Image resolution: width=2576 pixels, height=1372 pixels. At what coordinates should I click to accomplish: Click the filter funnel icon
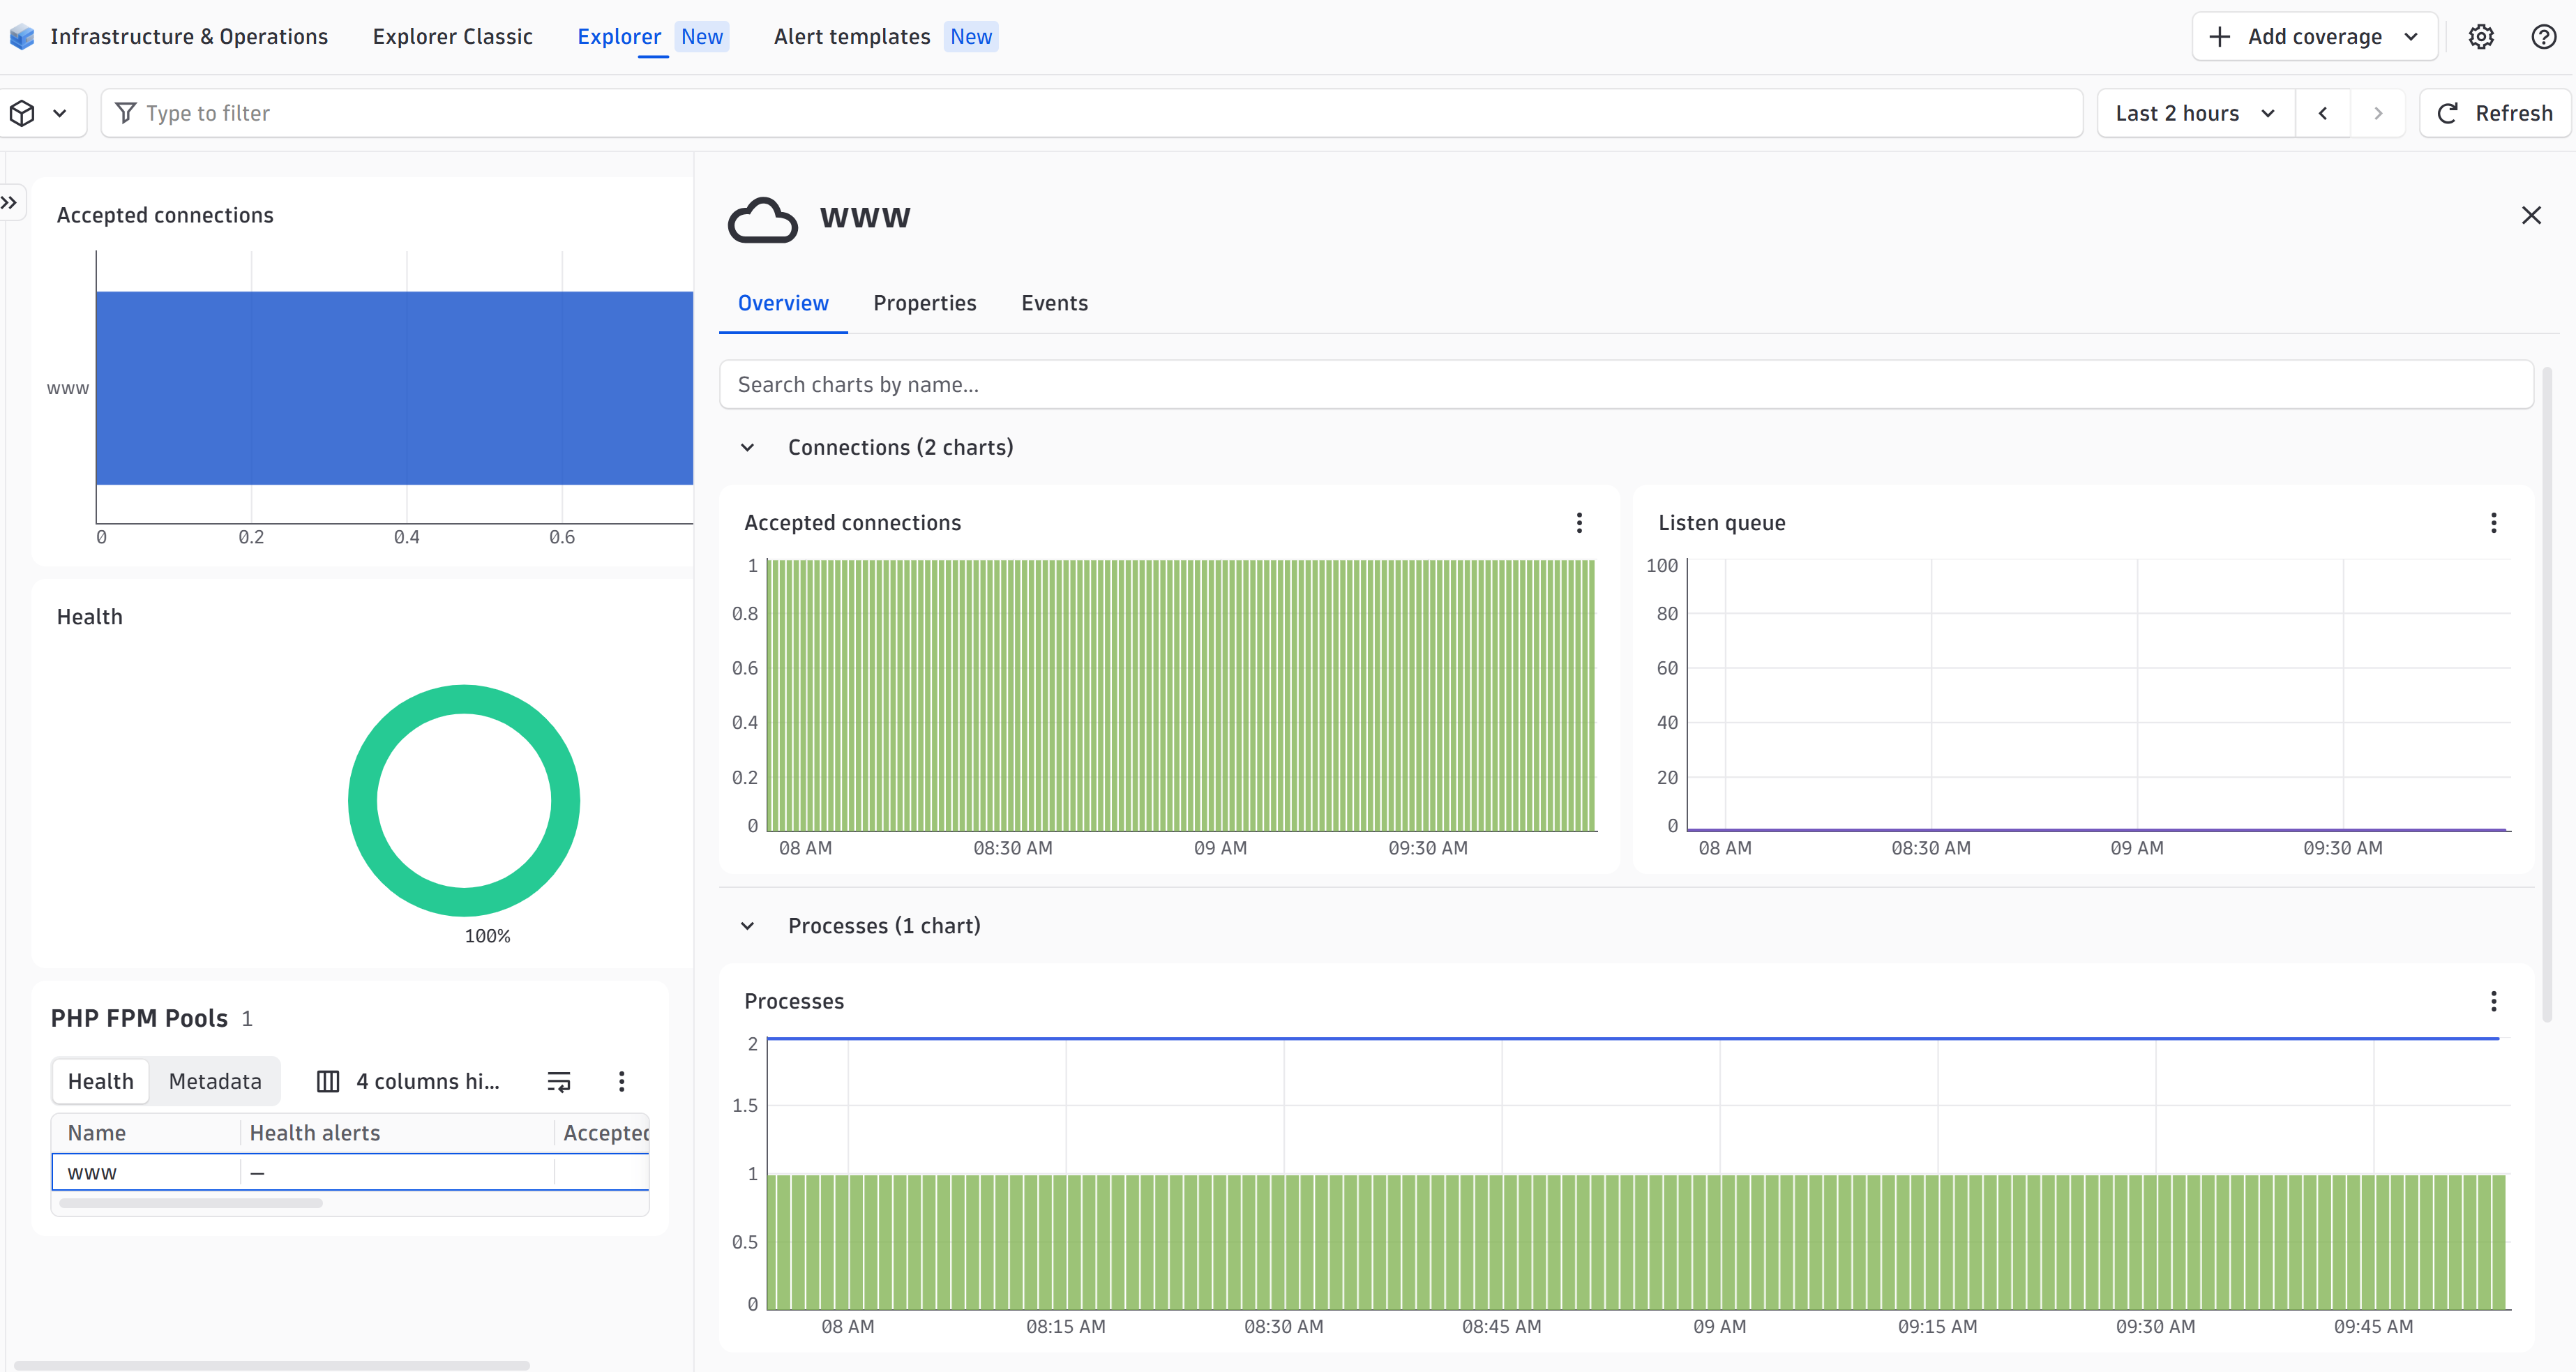(126, 112)
